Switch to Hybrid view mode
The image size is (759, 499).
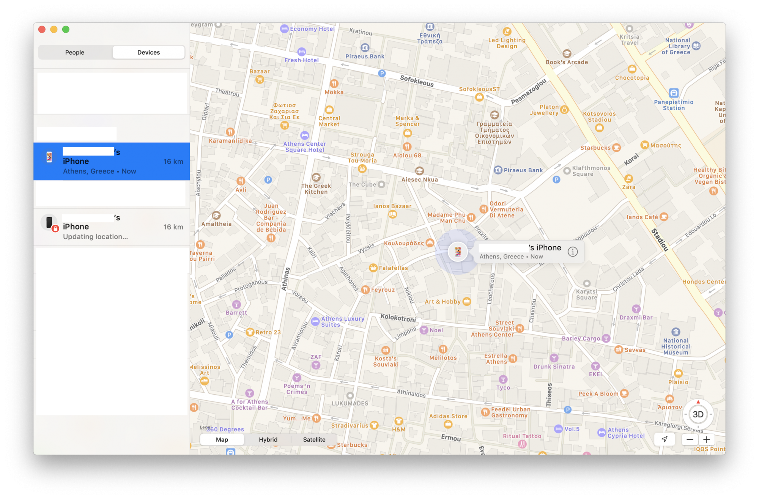268,439
